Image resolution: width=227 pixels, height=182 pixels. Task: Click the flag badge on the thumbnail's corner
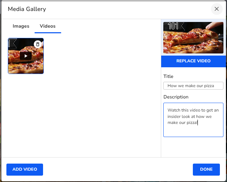[12, 44]
